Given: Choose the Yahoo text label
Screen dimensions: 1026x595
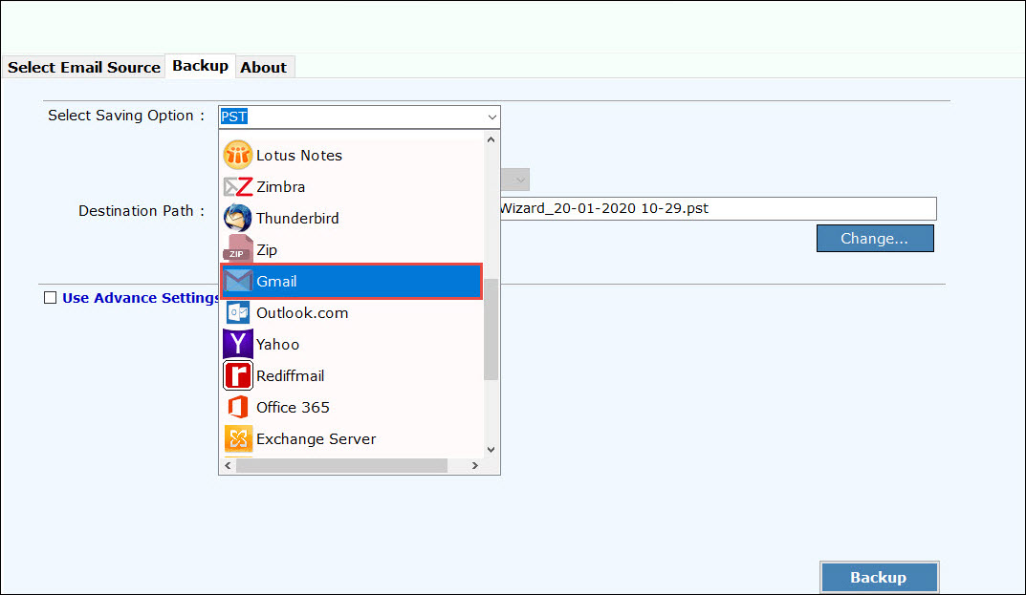Looking at the screenshot, I should click(x=277, y=345).
